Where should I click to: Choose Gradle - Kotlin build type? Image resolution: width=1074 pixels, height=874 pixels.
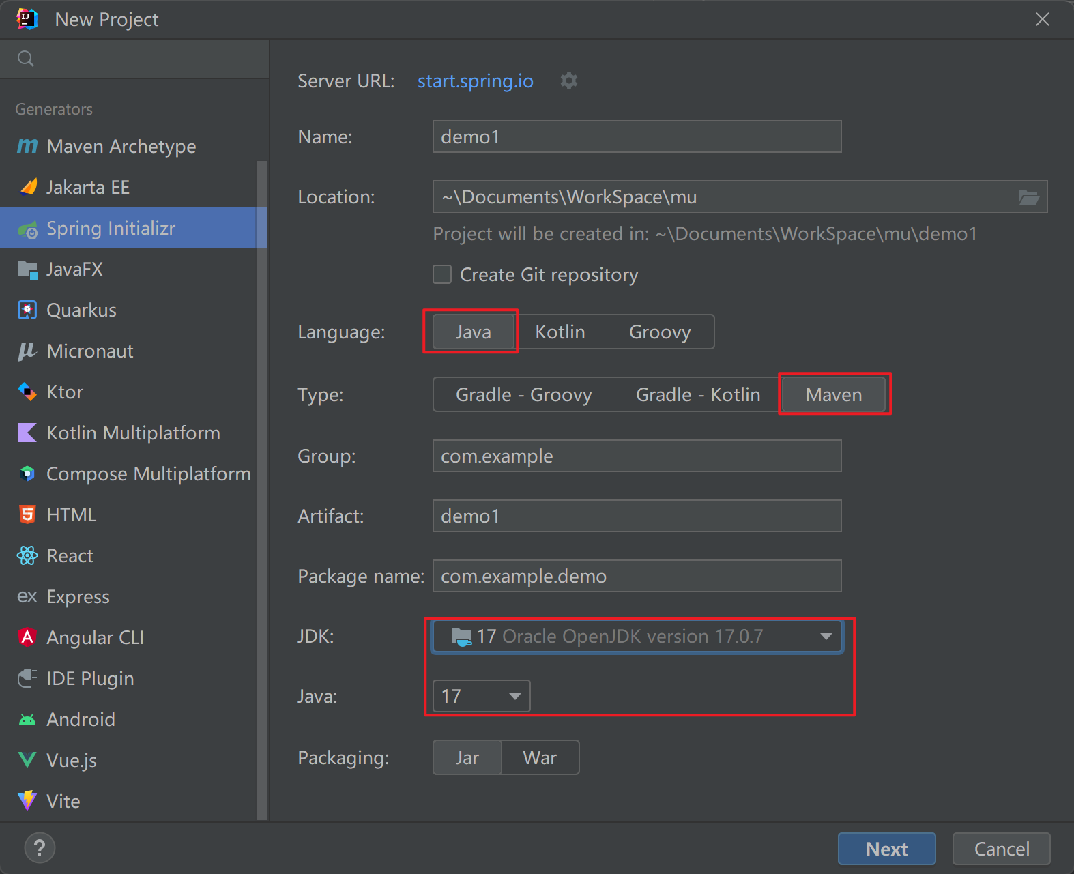(697, 395)
